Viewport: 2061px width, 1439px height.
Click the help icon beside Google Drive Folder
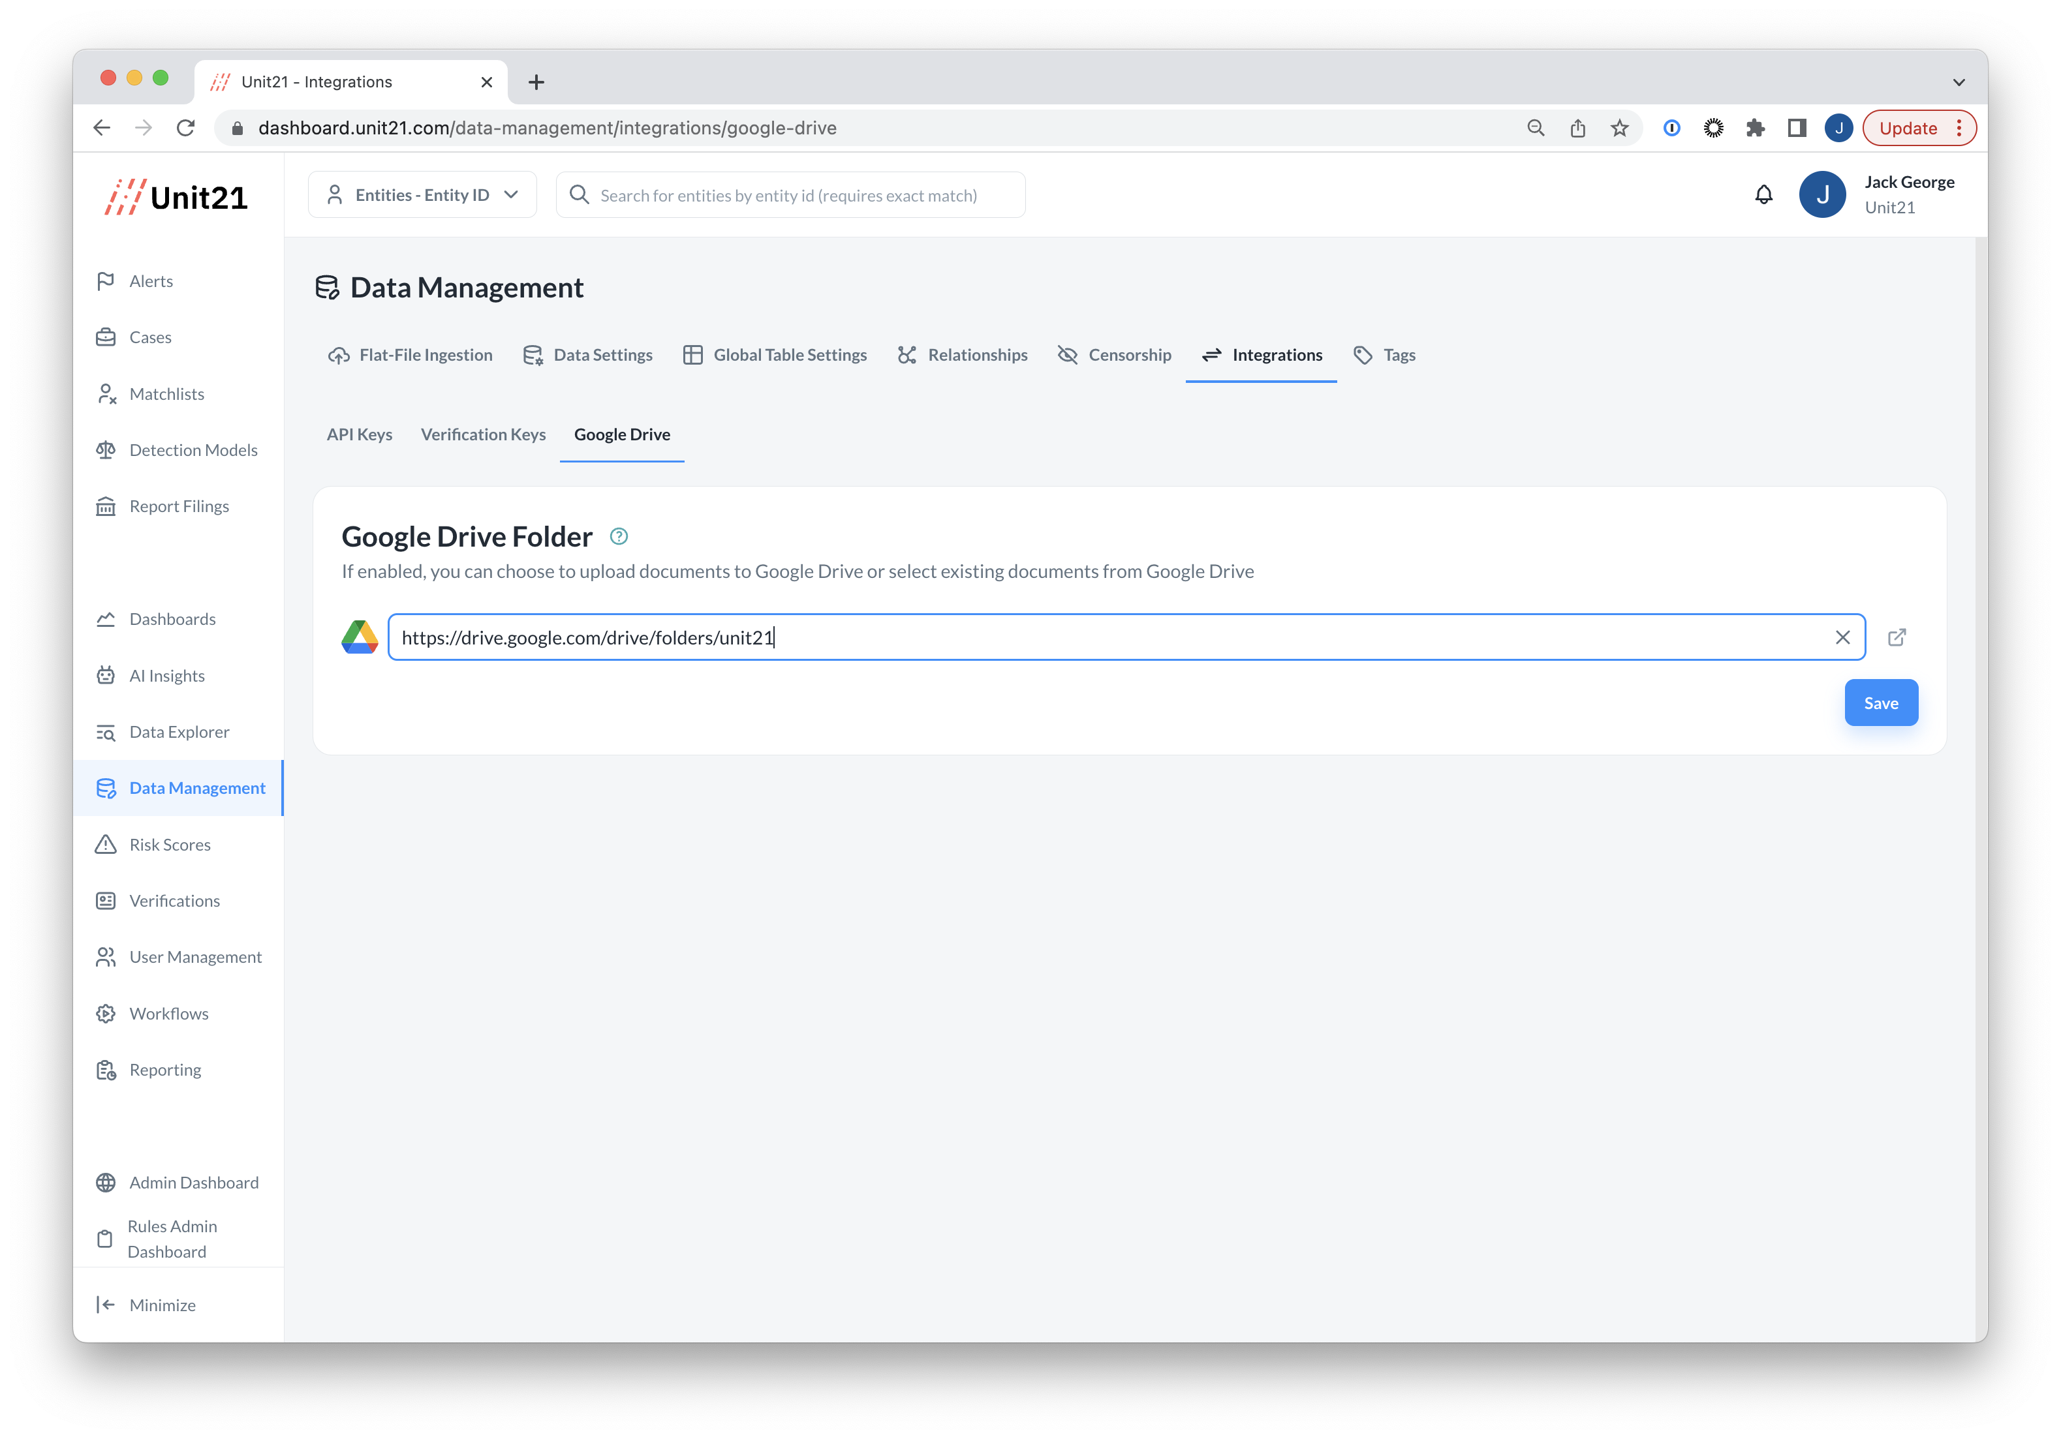[x=619, y=536]
